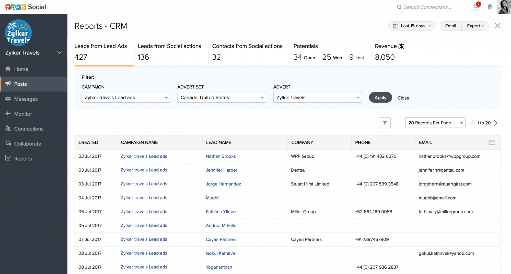Click the Zylker Travels brand logo

[18, 33]
